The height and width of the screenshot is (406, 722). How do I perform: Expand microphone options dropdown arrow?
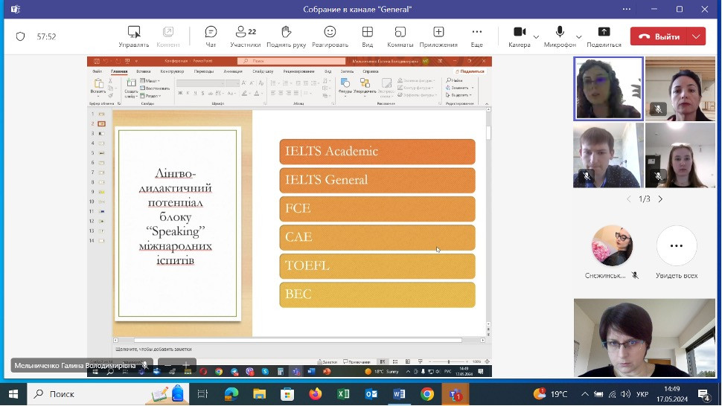[x=579, y=36]
